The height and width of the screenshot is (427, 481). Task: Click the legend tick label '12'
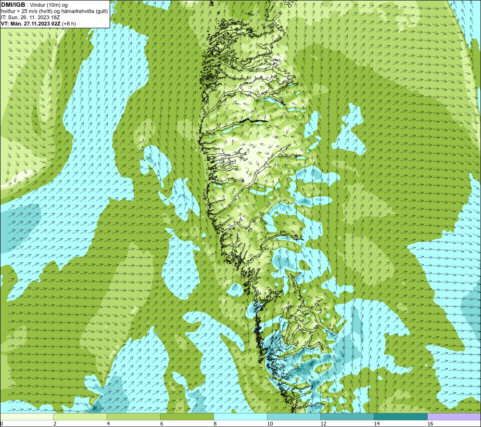pyautogui.click(x=323, y=424)
